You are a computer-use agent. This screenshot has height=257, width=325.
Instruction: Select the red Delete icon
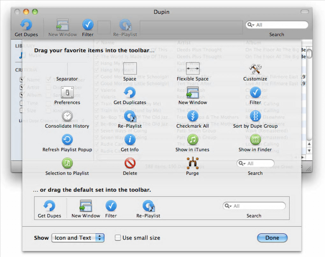point(130,163)
